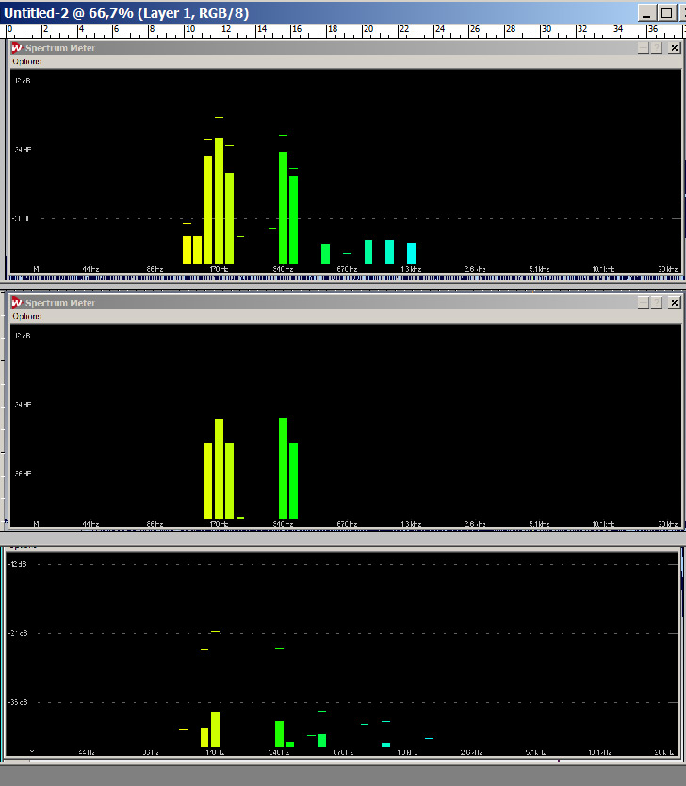This screenshot has height=786, width=686.
Task: Maximize the top Spectrum Meter window
Action: pos(657,48)
